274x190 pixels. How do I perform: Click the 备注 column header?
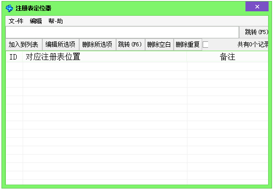click(227, 57)
